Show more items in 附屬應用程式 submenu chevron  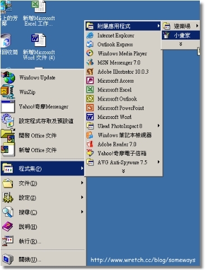[180, 44]
